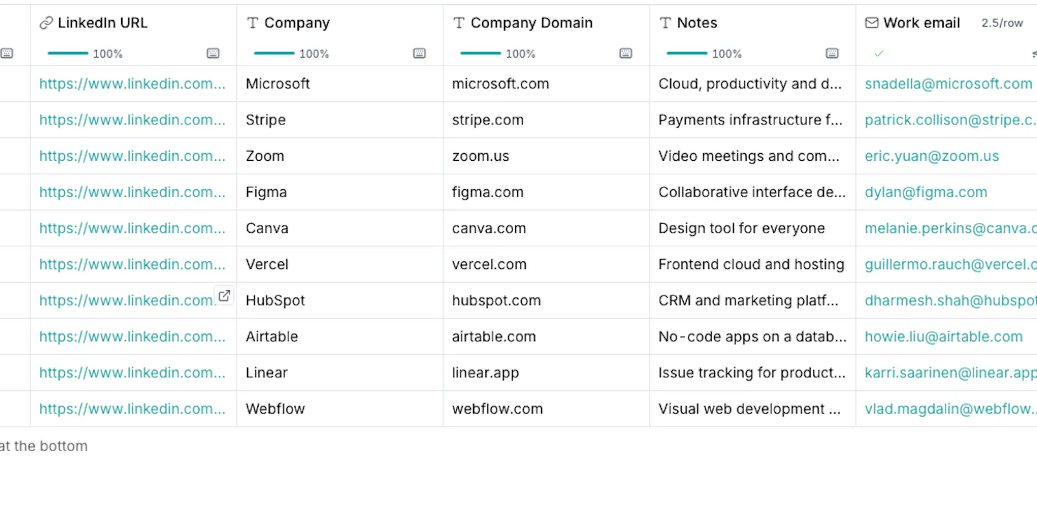Click the keyboard icon in the Company column
Viewport: 1037px width, 516px height.
pos(419,53)
